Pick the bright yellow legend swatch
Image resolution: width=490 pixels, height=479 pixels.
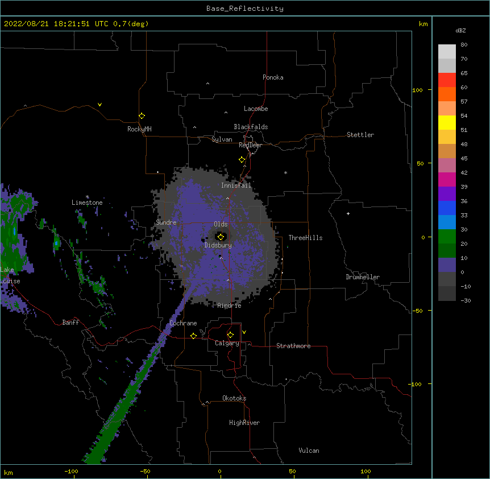point(447,122)
